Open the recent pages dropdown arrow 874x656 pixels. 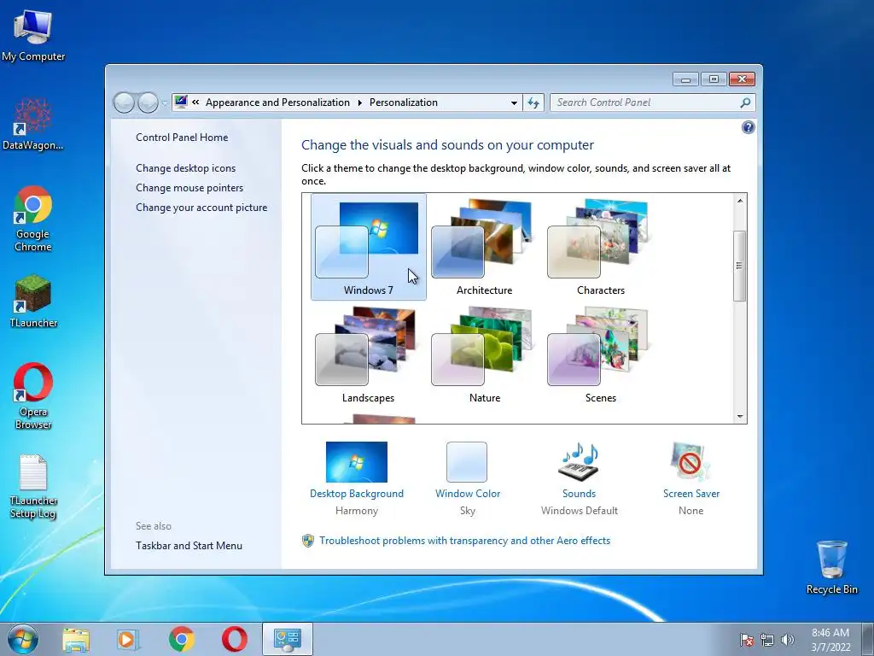(x=164, y=103)
